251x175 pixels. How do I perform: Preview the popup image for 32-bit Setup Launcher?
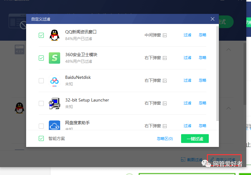165,103
